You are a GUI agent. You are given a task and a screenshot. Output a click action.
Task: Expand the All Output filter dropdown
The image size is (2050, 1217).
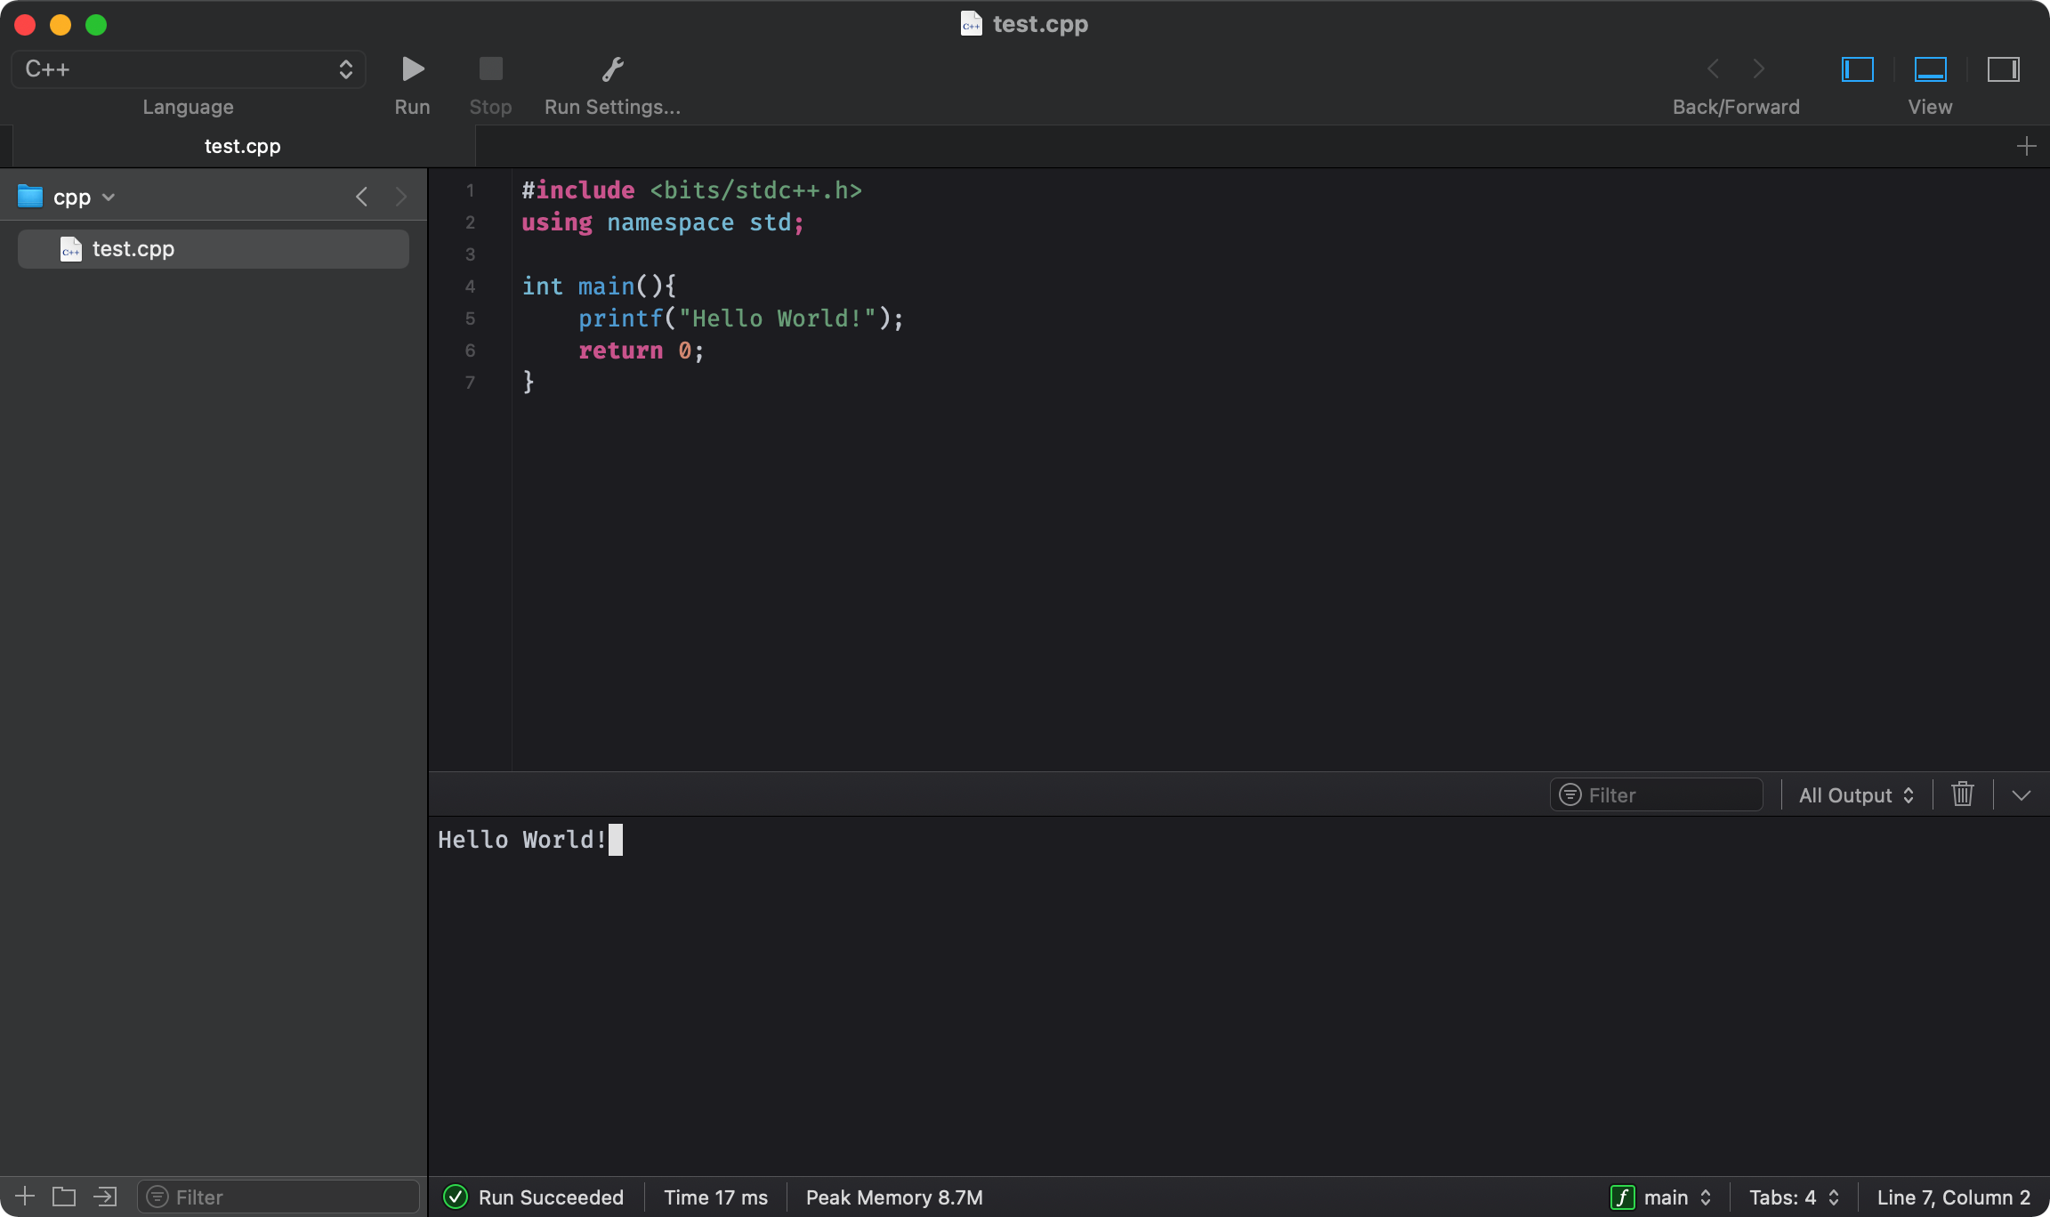[x=1854, y=794]
